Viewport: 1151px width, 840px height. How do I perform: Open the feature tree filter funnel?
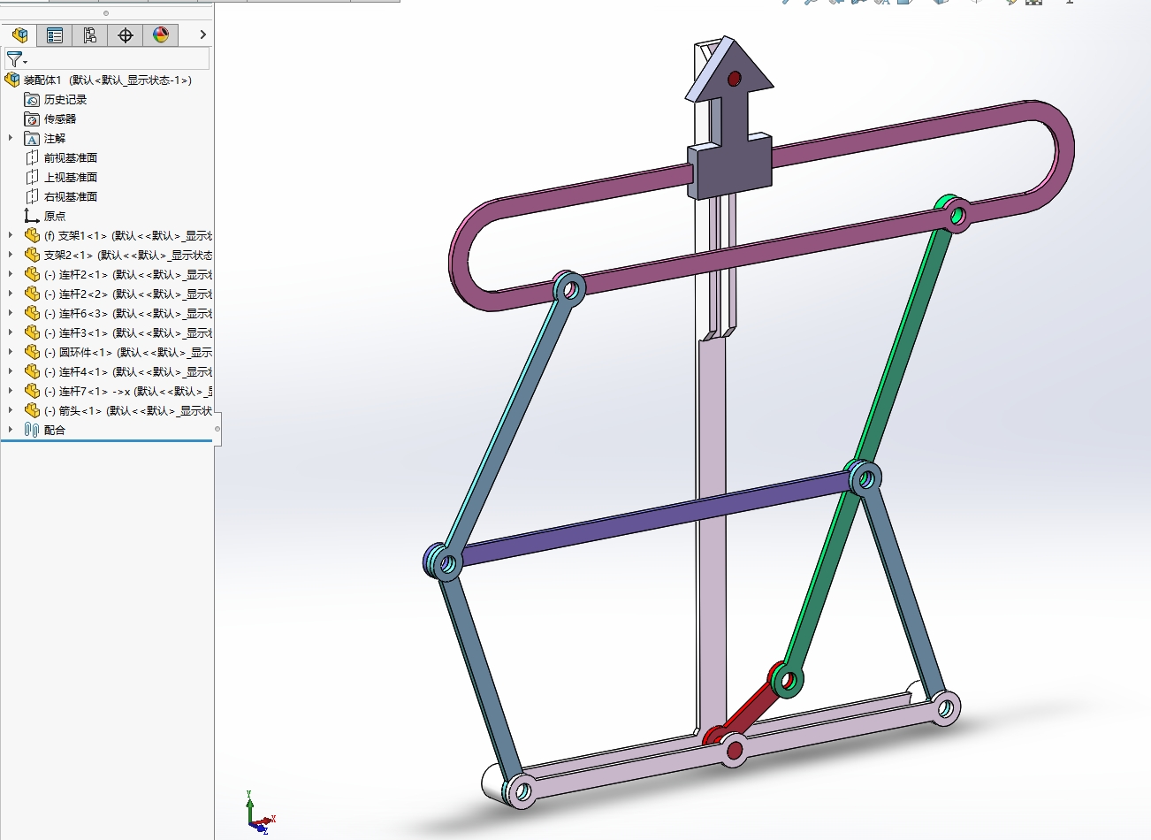click(15, 59)
